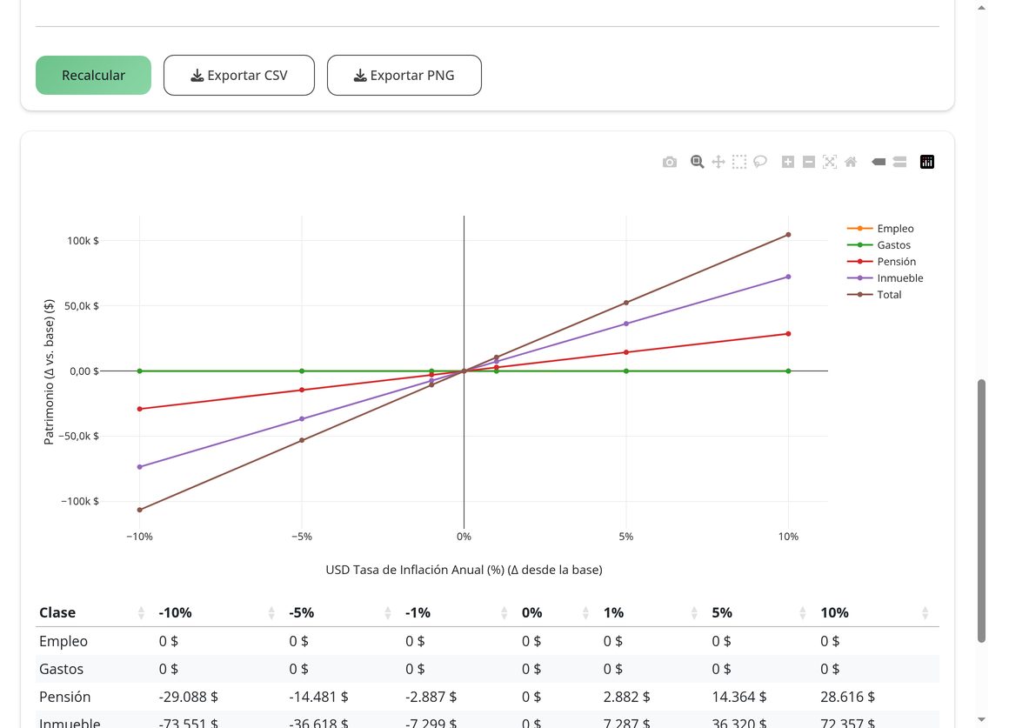The image size is (1009, 728).
Task: Click the Zoom Out minus icon
Action: coord(809,162)
